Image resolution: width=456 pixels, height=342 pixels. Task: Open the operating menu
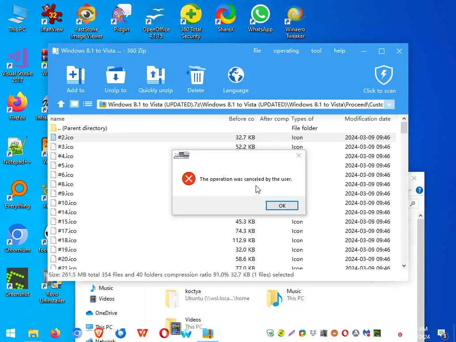point(286,51)
